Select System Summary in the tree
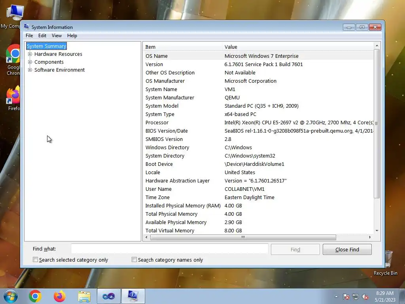 (x=47, y=46)
